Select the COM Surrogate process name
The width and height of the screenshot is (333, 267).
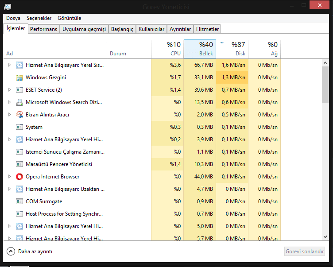44,201
